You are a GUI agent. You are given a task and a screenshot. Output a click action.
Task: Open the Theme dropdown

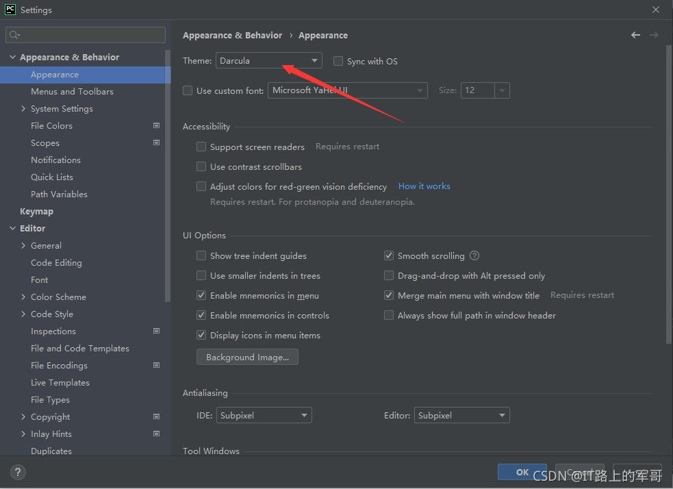(x=269, y=60)
